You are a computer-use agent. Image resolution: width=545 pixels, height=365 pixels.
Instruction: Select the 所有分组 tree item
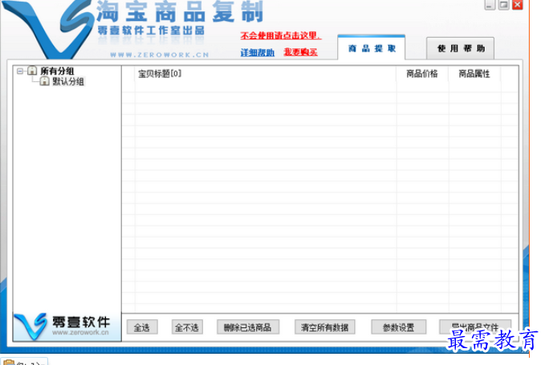[57, 71]
